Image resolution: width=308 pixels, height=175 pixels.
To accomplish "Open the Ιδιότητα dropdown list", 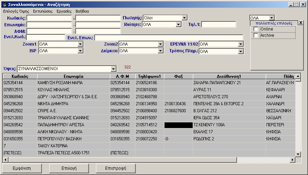I will [x=178, y=25].
